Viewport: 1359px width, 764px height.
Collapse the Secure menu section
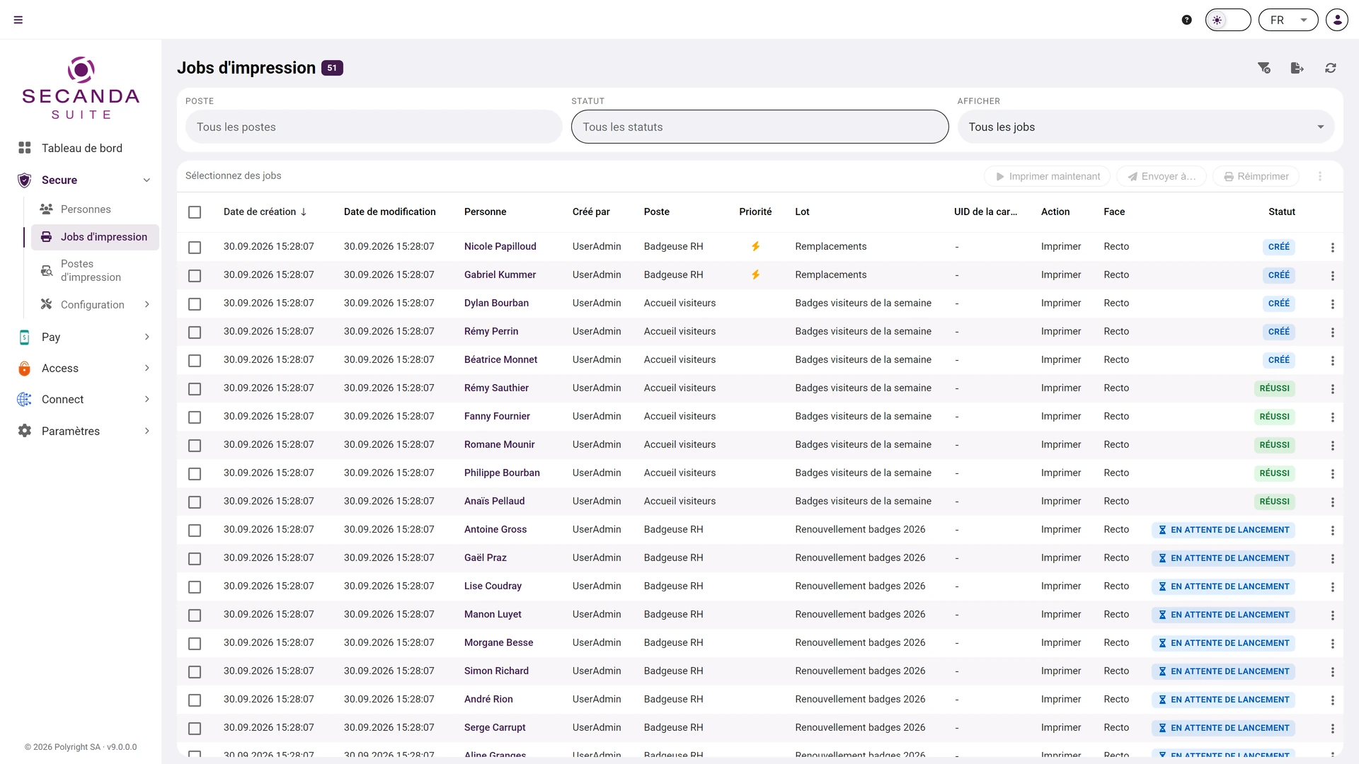pyautogui.click(x=147, y=180)
